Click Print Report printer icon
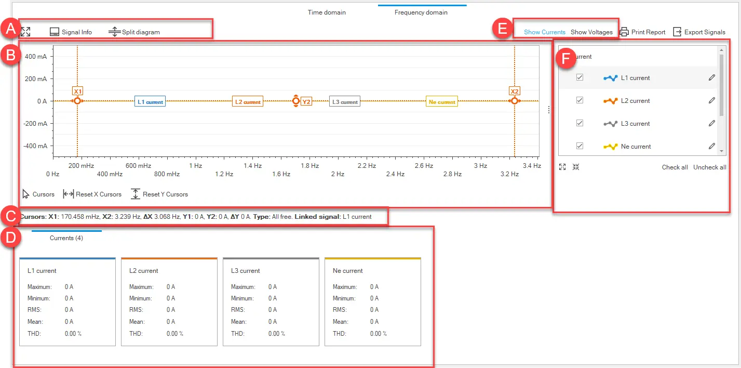The height and width of the screenshot is (368, 741). (x=624, y=32)
